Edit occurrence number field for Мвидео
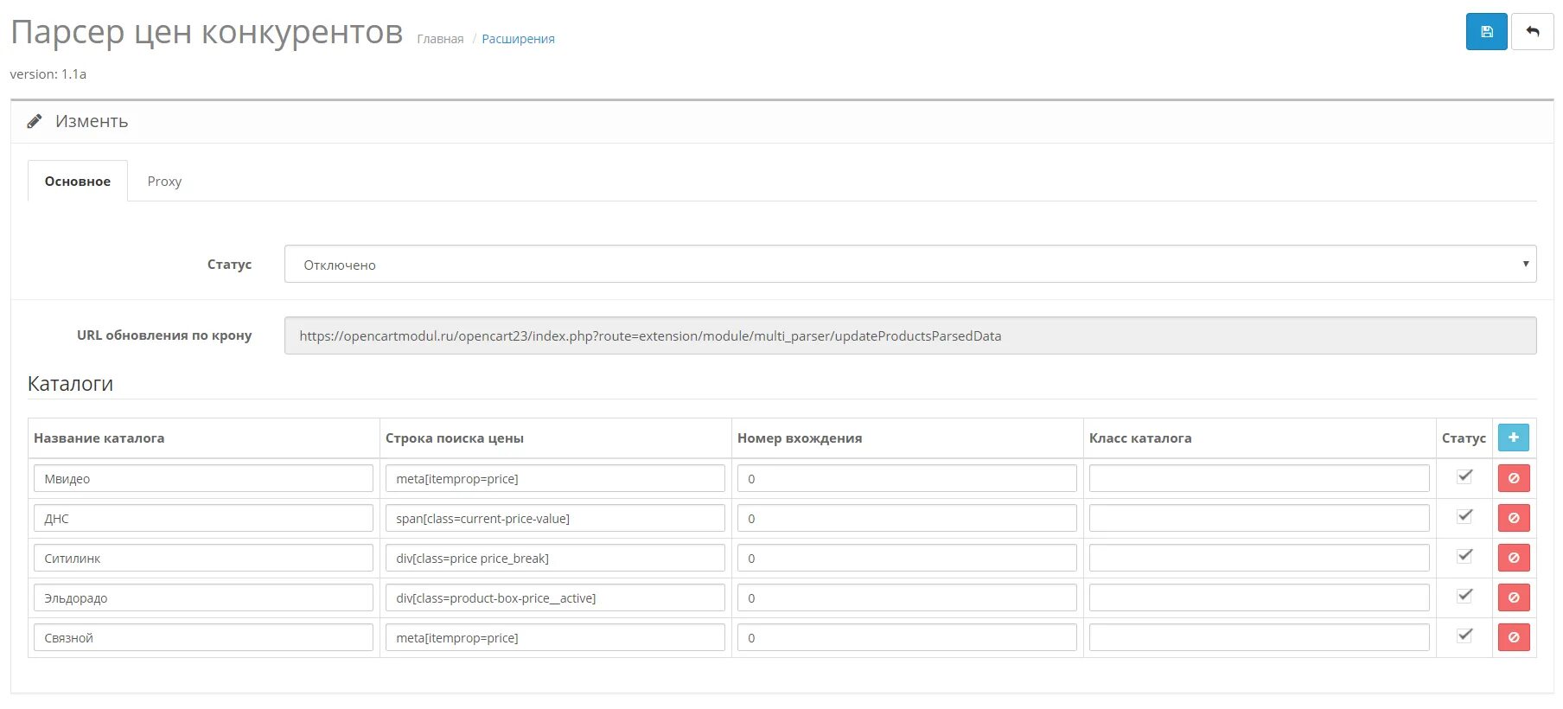Viewport: 1563px width, 709px height. (x=907, y=478)
